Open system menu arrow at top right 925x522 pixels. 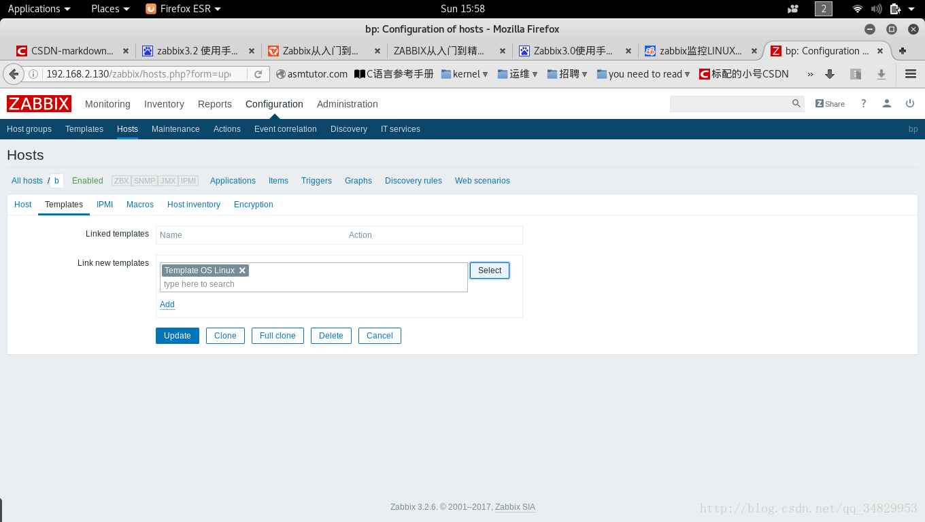click(911, 9)
